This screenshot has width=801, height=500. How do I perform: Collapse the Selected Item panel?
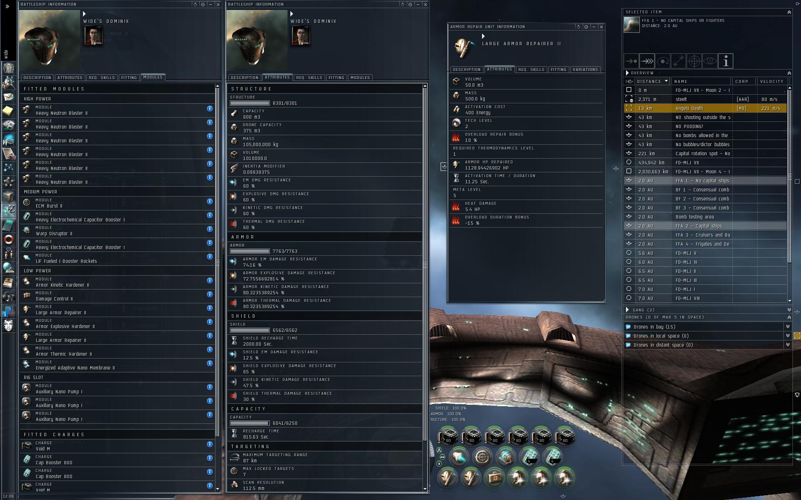(789, 12)
